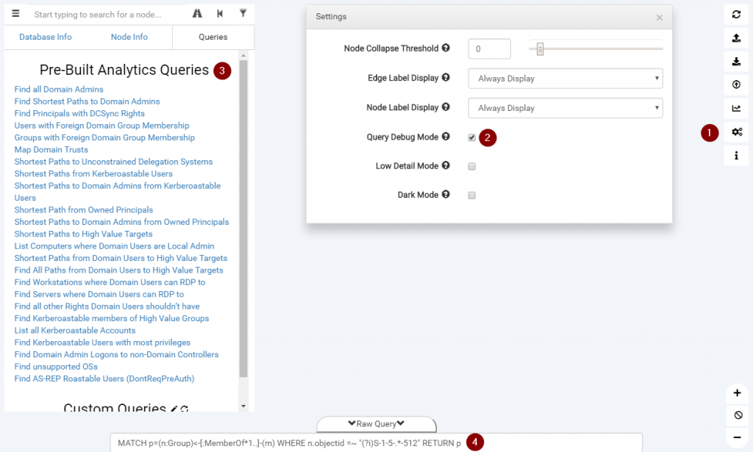
Task: Run Find AS-REP Roastable Users query
Action: [104, 379]
